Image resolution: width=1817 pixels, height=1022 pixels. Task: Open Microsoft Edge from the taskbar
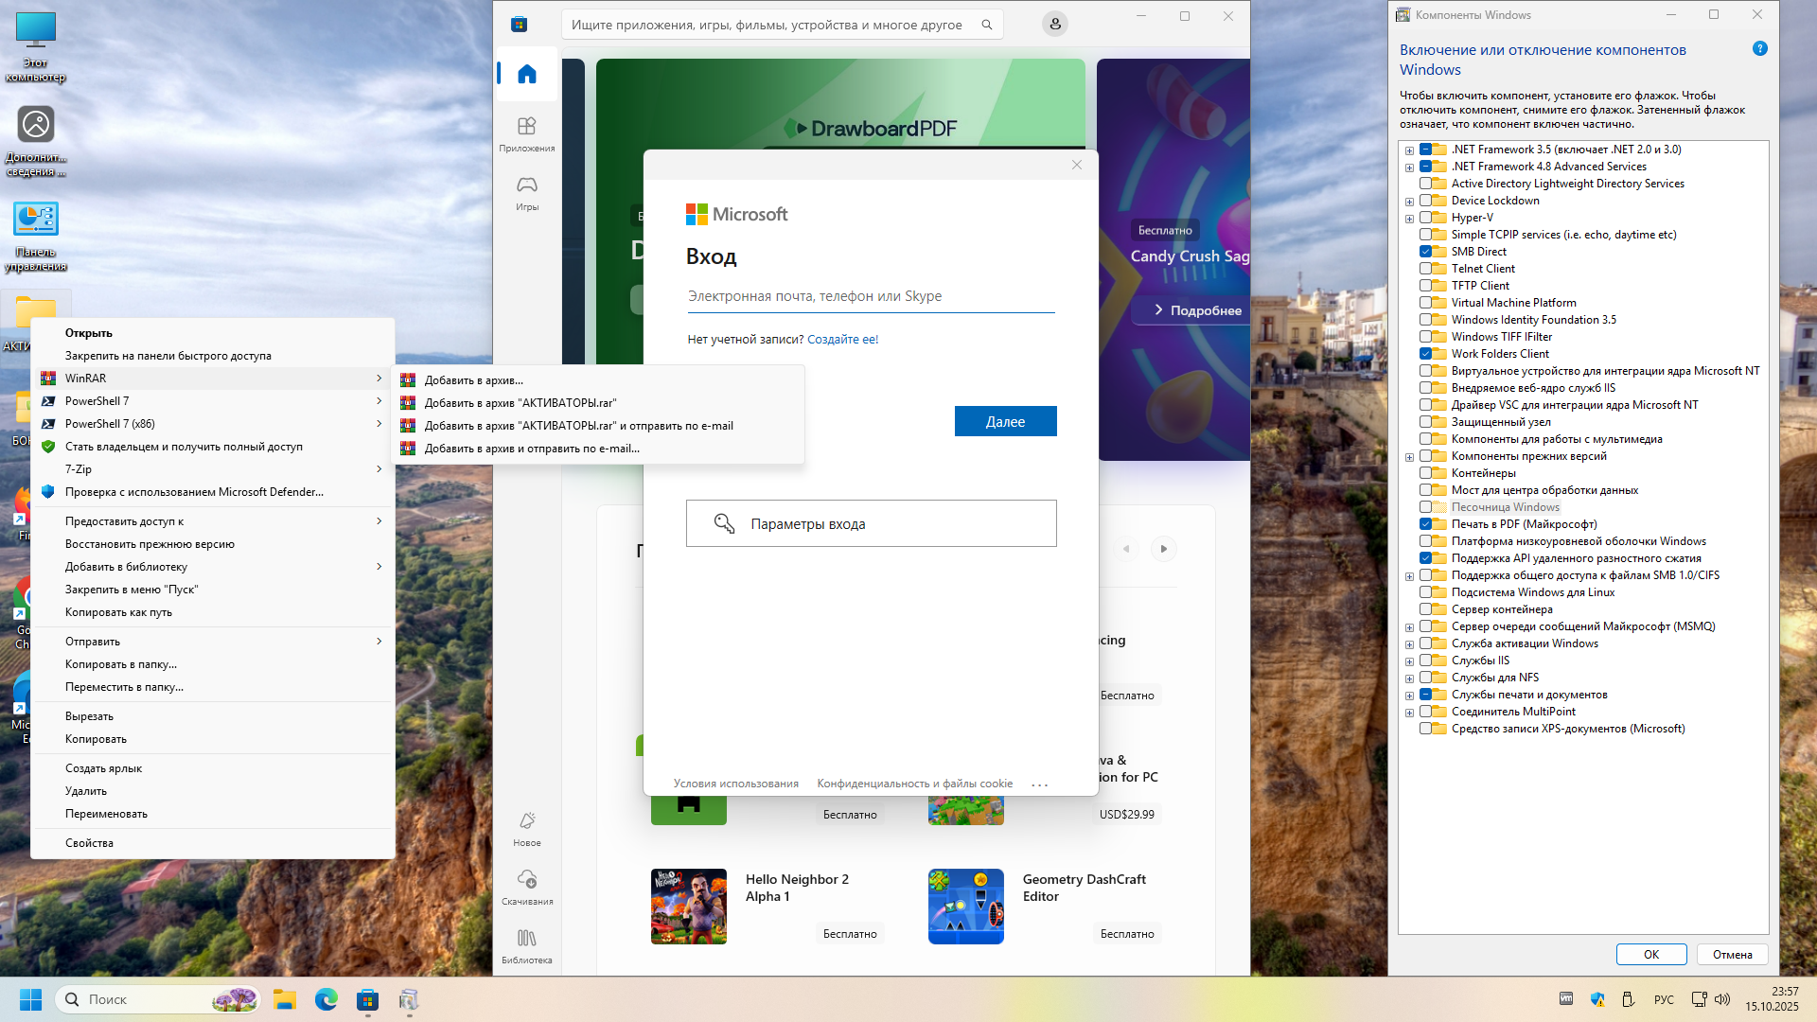[326, 999]
